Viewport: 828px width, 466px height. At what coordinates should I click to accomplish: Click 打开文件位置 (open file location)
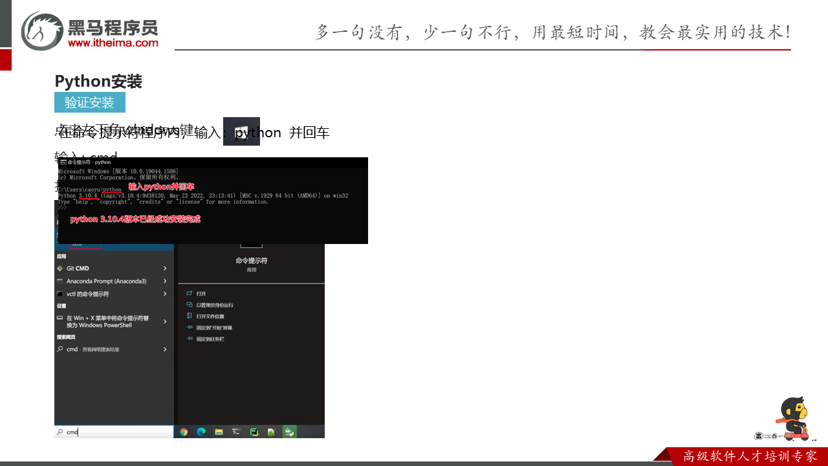tap(210, 316)
